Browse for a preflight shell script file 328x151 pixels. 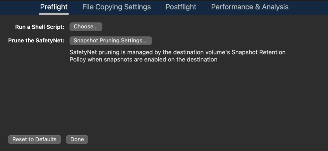[x=86, y=27]
